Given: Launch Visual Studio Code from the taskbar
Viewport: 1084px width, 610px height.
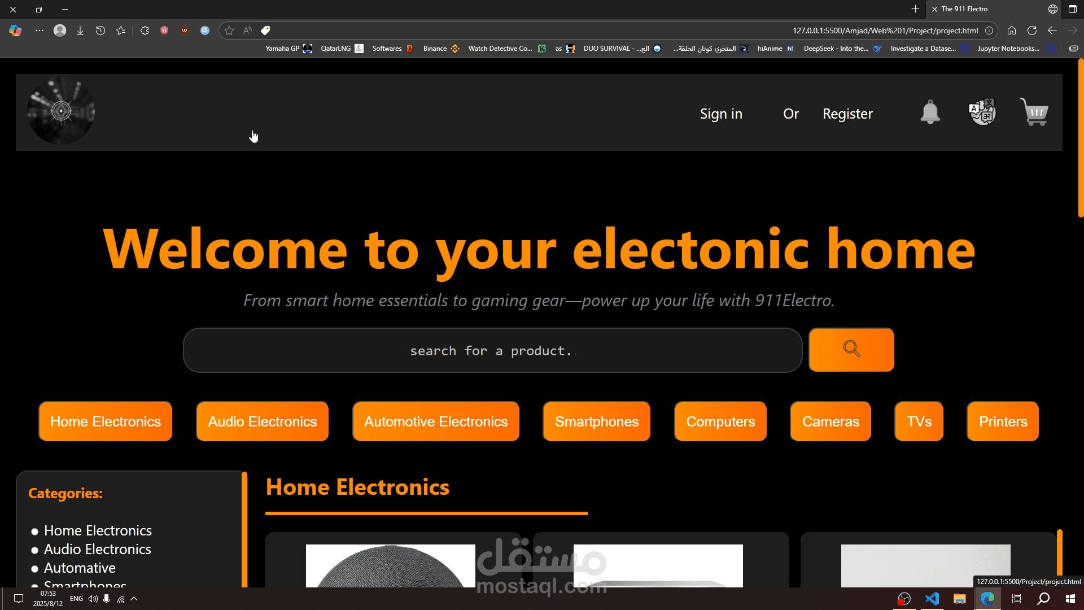Looking at the screenshot, I should pyautogui.click(x=933, y=599).
